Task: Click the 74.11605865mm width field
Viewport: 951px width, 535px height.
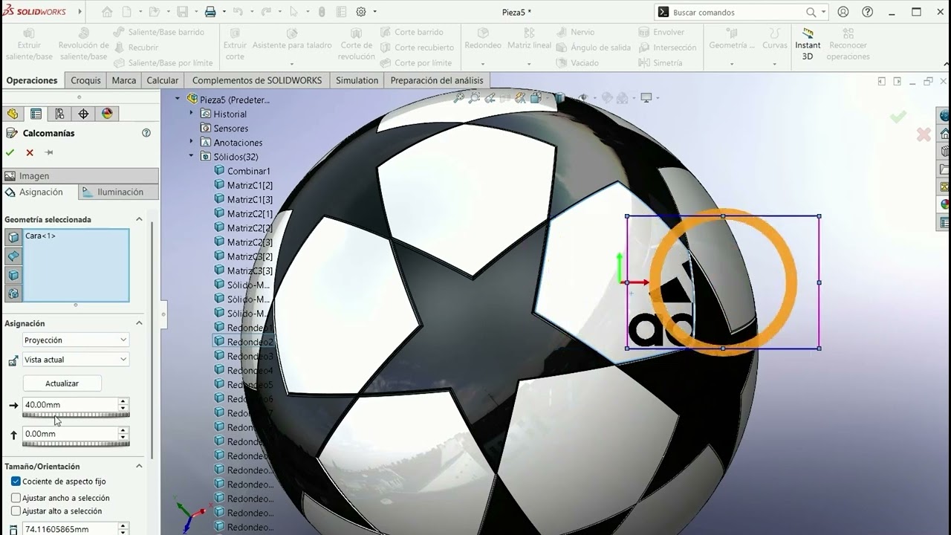Action: click(x=70, y=529)
